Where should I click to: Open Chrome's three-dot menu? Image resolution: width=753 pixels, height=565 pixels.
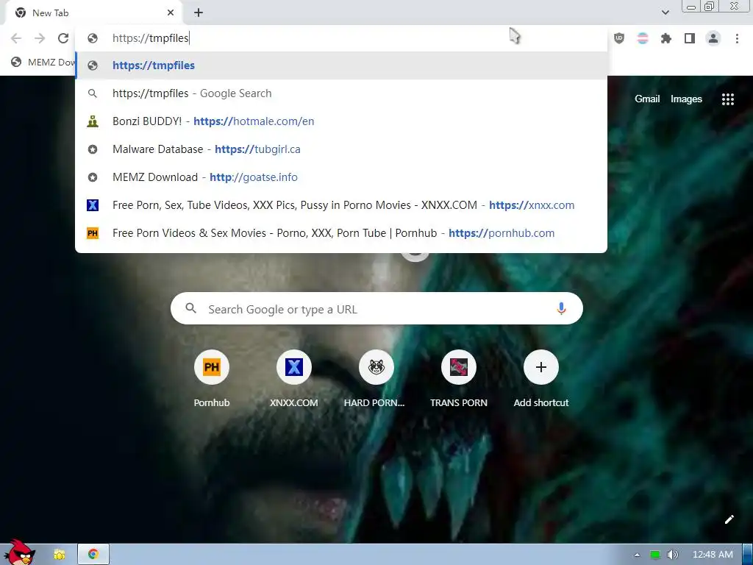[x=737, y=38]
